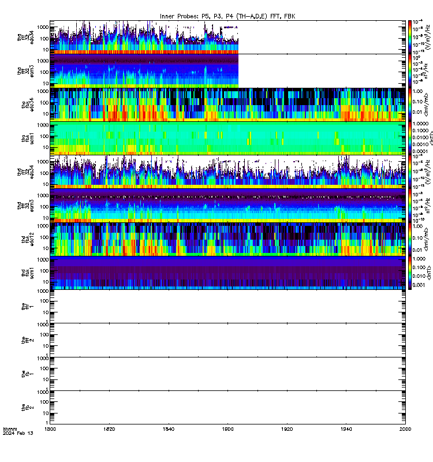Select the 'thd fbk edc12' panel label
Screen dimensions: 433x462
point(27,239)
